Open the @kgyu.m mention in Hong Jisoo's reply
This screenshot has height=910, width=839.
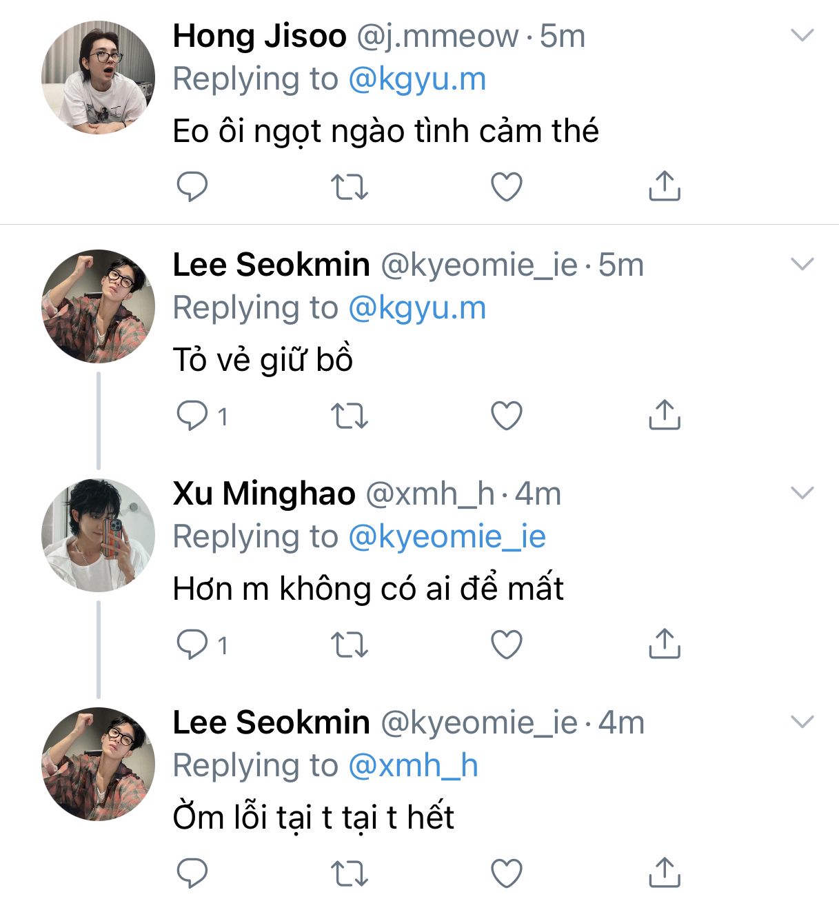point(417,79)
